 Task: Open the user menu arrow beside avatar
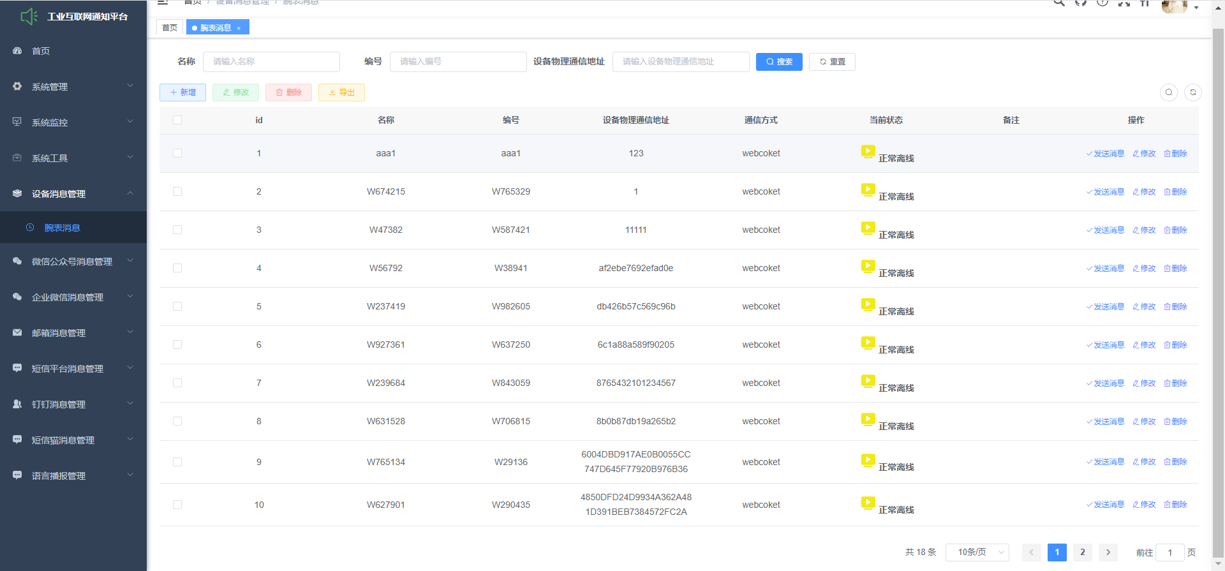coord(1196,8)
